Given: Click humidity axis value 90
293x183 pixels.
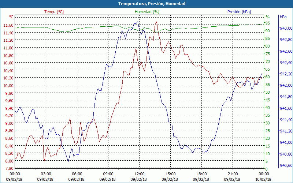Looking at the screenshot, I should pyautogui.click(x=268, y=31).
